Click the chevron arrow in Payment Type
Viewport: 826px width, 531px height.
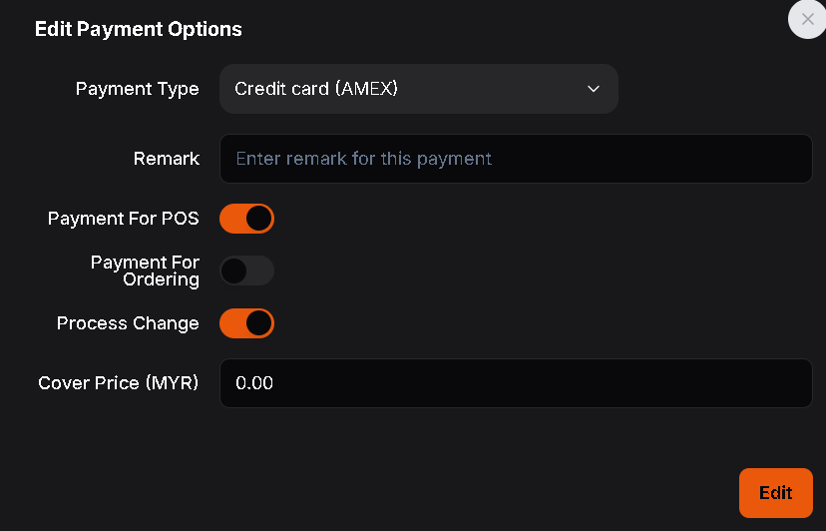click(x=594, y=89)
